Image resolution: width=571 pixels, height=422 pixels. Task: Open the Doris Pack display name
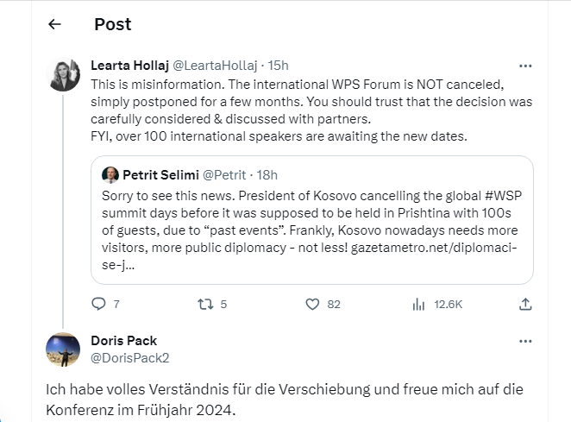pos(124,341)
